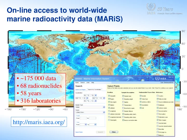Open the Sample Type Water dropdown
This screenshot has height=140, width=187.
pos(90,107)
